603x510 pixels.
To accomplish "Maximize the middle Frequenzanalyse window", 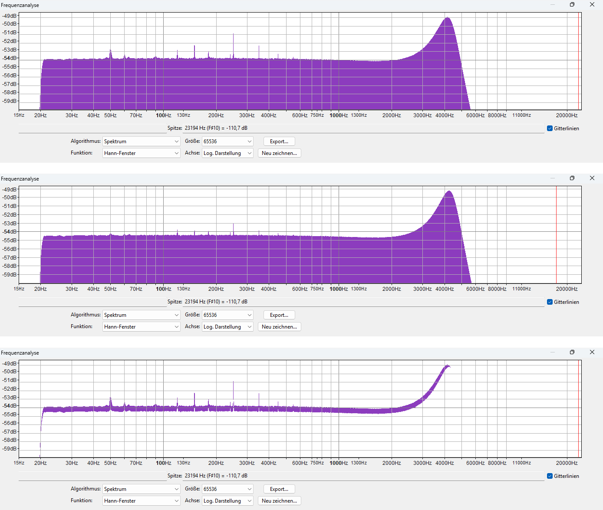I will tap(572, 178).
